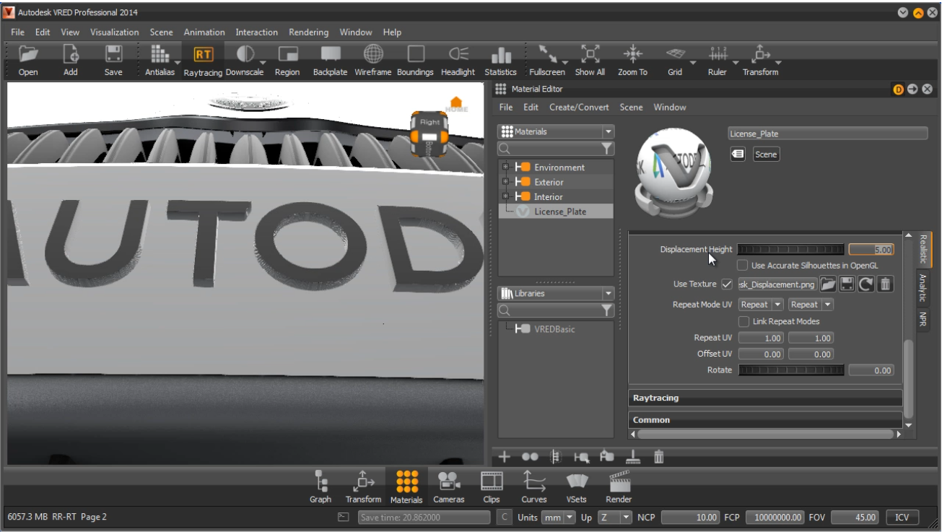Screen dimensions: 942x532
Task: Click the reload texture icon
Action: click(x=866, y=284)
